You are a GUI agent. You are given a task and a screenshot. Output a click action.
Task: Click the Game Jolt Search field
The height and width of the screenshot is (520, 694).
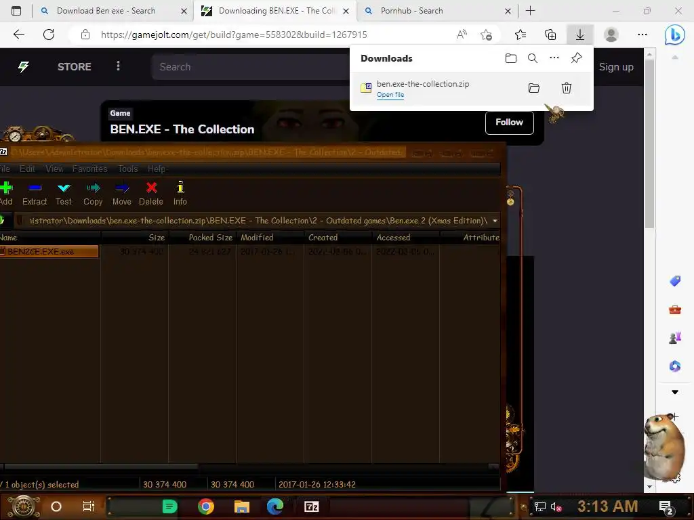click(x=252, y=67)
